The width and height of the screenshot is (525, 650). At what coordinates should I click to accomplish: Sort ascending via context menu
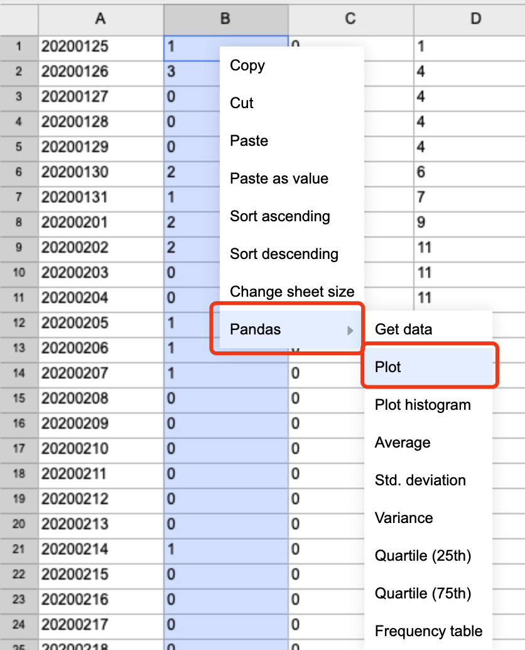[x=280, y=216]
